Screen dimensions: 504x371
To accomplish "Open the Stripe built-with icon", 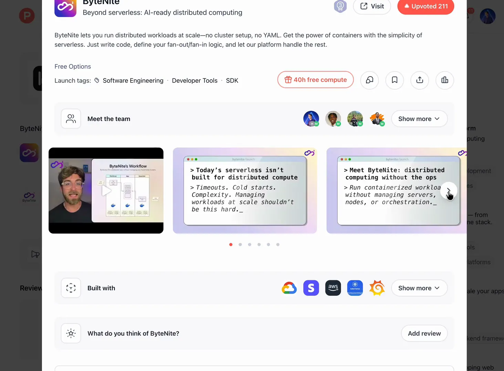I will [x=311, y=288].
